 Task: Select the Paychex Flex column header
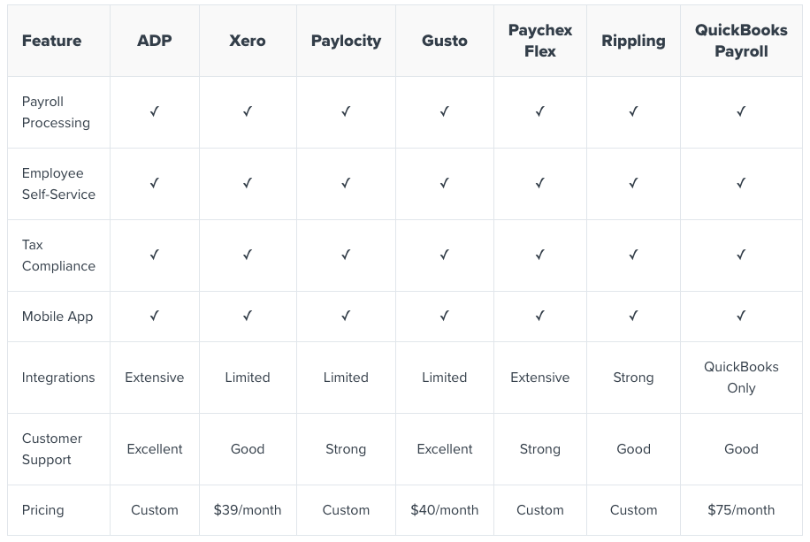pyautogui.click(x=539, y=41)
